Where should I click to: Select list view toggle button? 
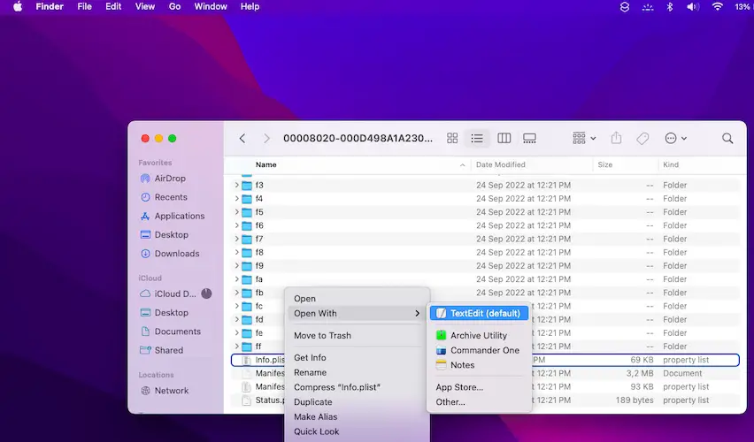tap(478, 139)
